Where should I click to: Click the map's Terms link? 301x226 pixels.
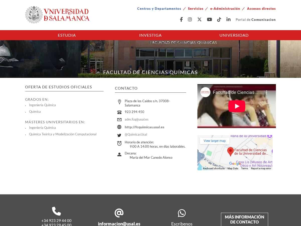pos(245,168)
